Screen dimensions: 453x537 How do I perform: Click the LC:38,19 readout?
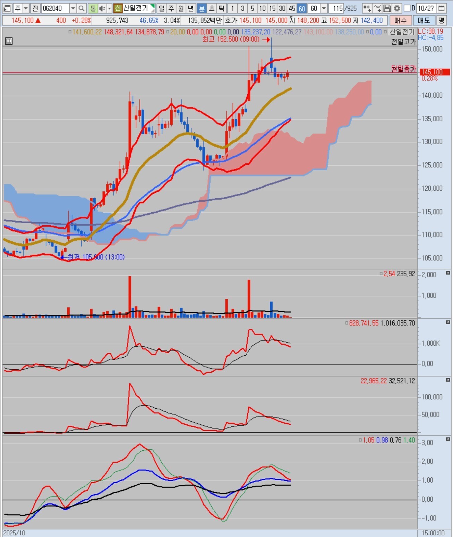pos(430,32)
